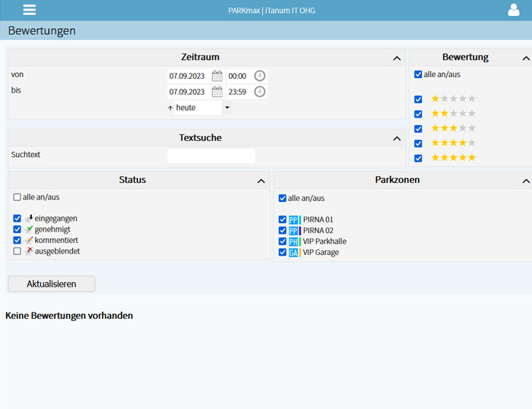Click the 'von' time field 00:00
Viewport: 532px width, 409px height.
click(239, 76)
